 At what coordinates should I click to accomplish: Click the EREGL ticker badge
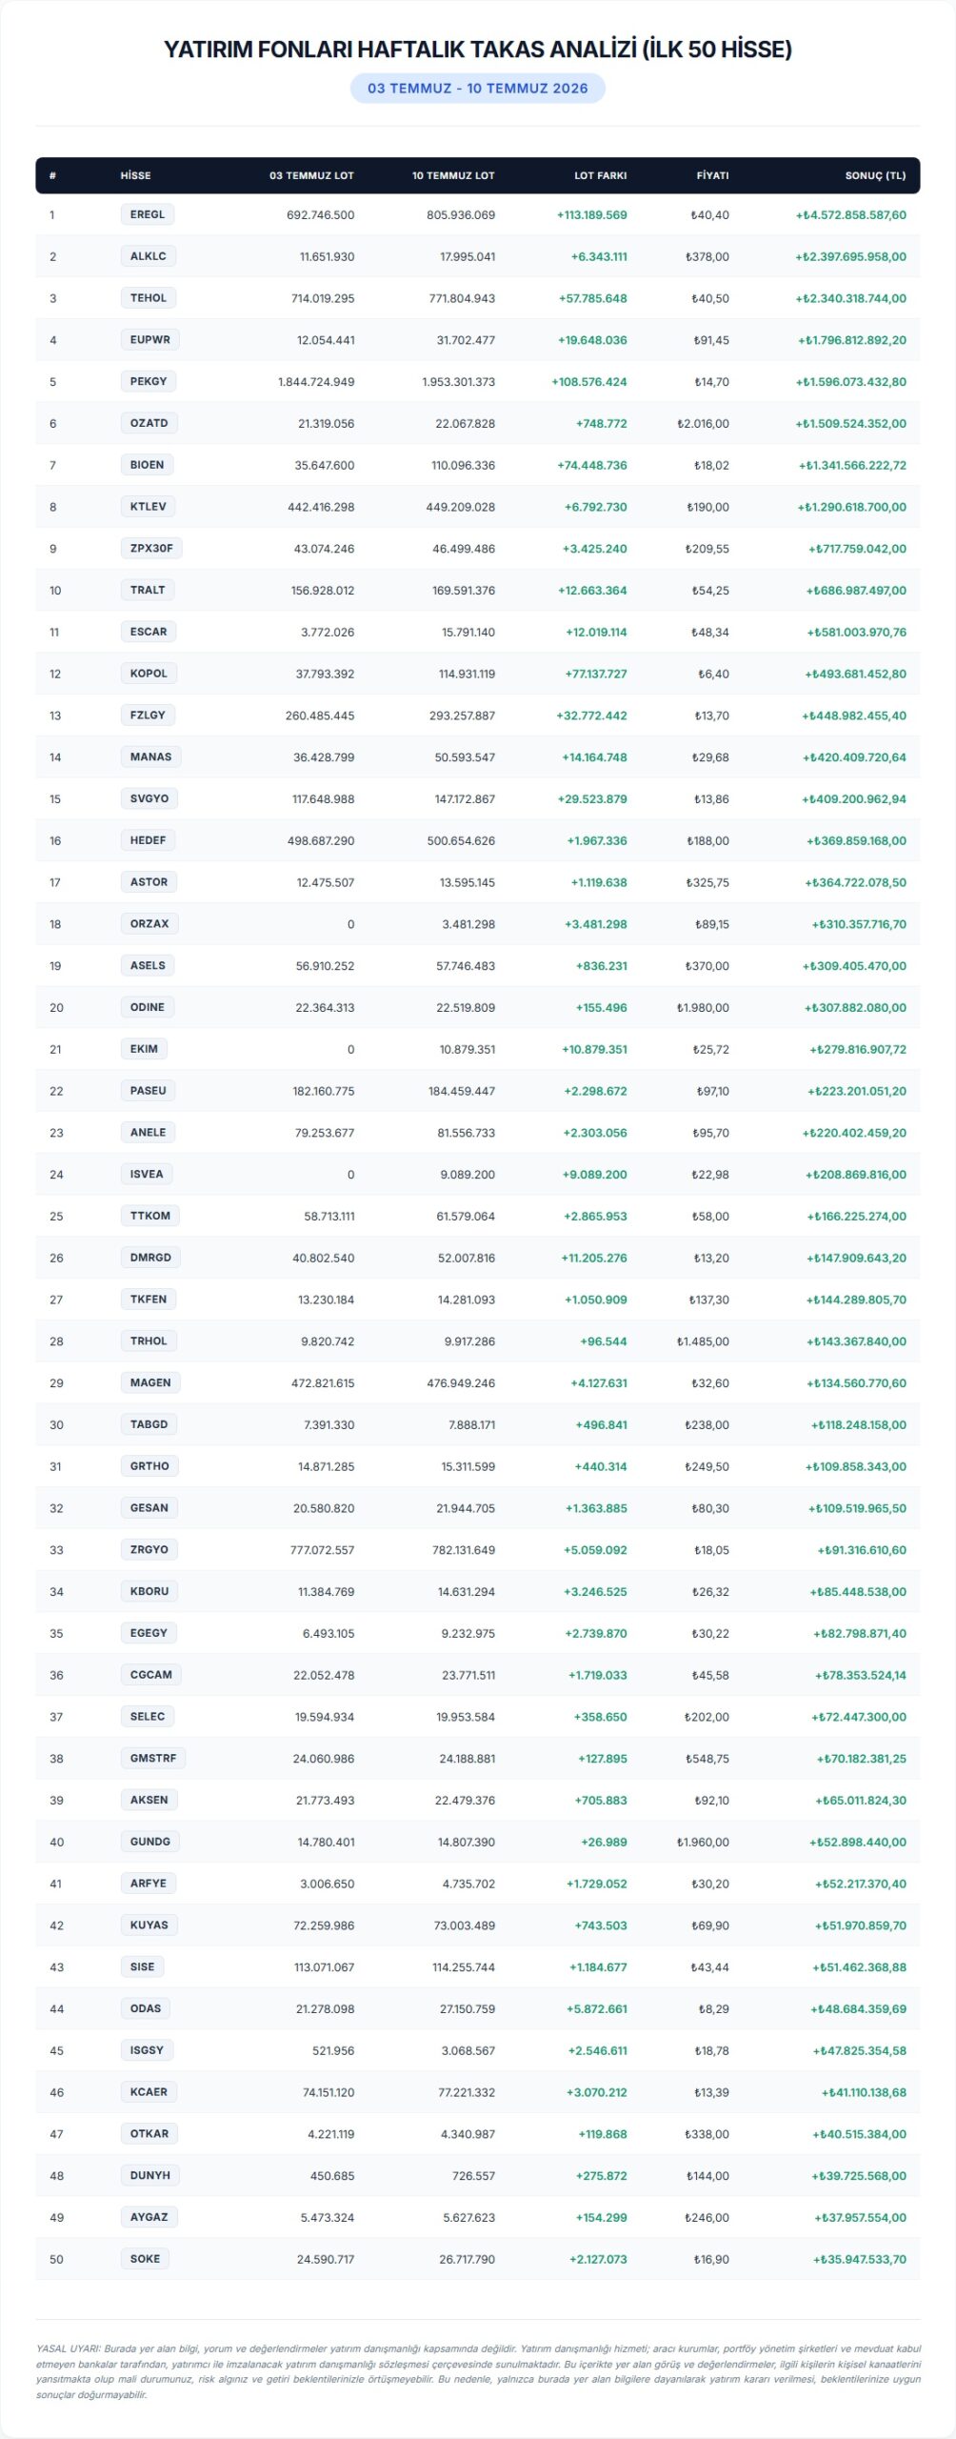click(x=148, y=214)
